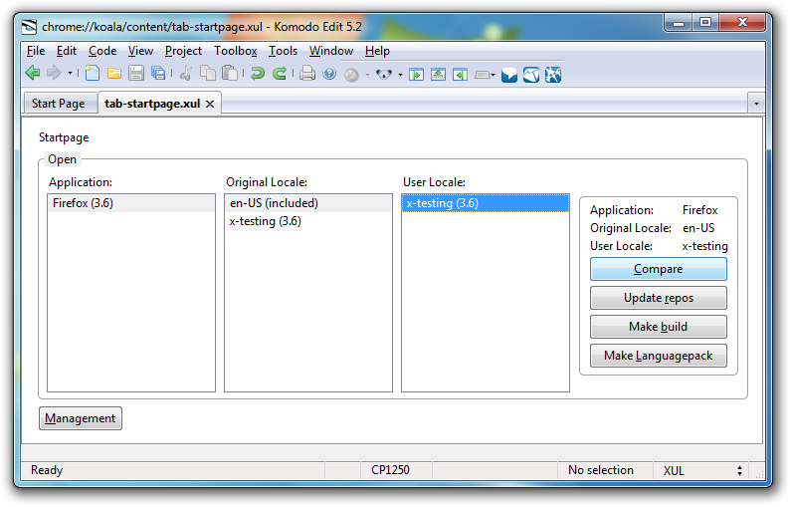Open the navigation history dropdown arrow
The width and height of the screenshot is (790, 507).
pos(70,74)
